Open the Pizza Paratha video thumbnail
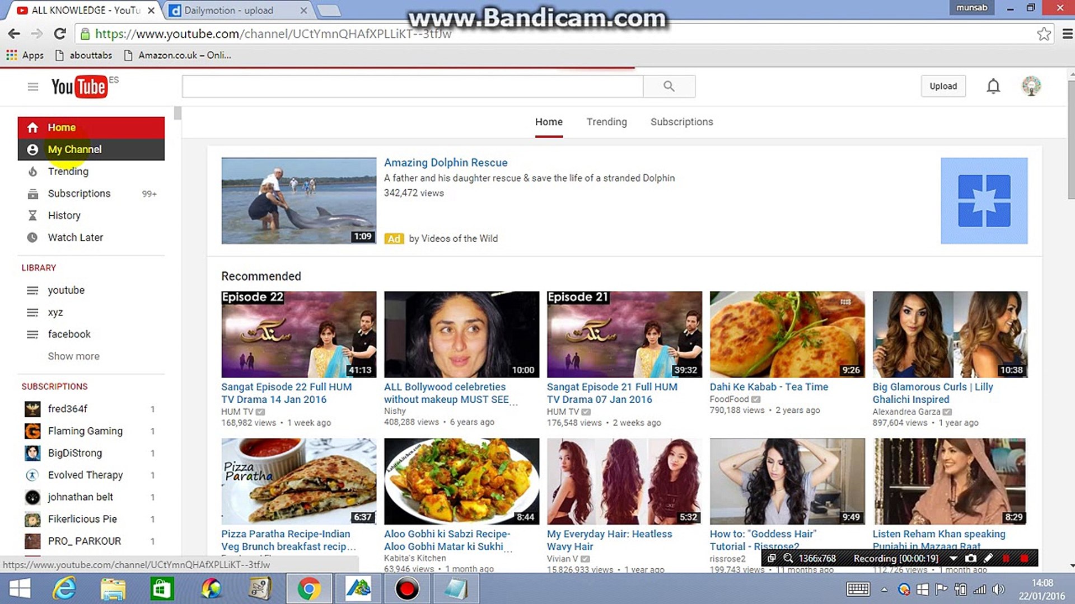Viewport: 1075px width, 604px height. (298, 481)
